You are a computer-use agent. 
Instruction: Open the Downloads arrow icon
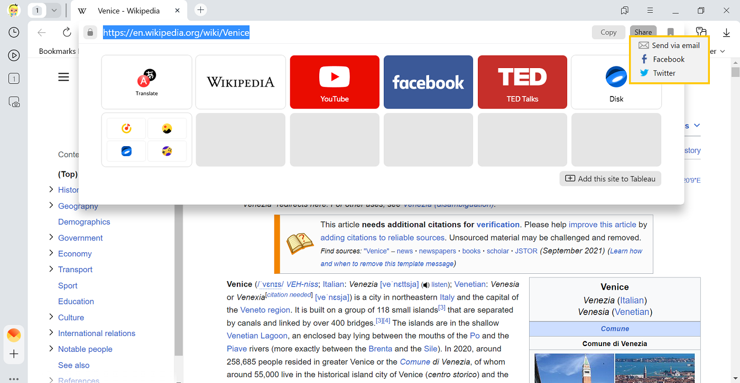[726, 32]
